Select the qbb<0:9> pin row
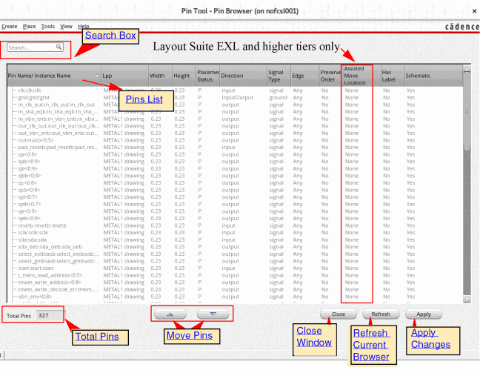Screen dimensions: 480x370 (235, 176)
